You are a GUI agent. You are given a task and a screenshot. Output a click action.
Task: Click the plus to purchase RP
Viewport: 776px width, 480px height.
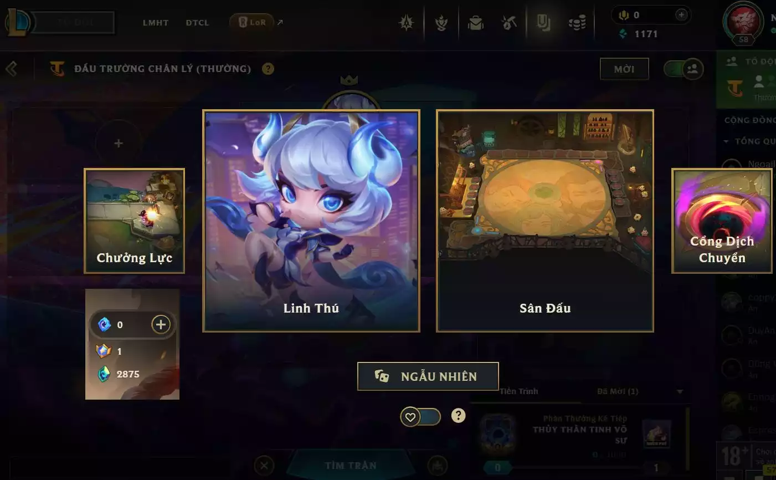click(x=682, y=15)
